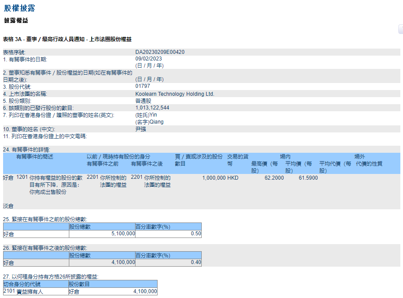This screenshot has height=298, width=403.
Task: Click the average price 61.5900
Action: pyautogui.click(x=308, y=178)
